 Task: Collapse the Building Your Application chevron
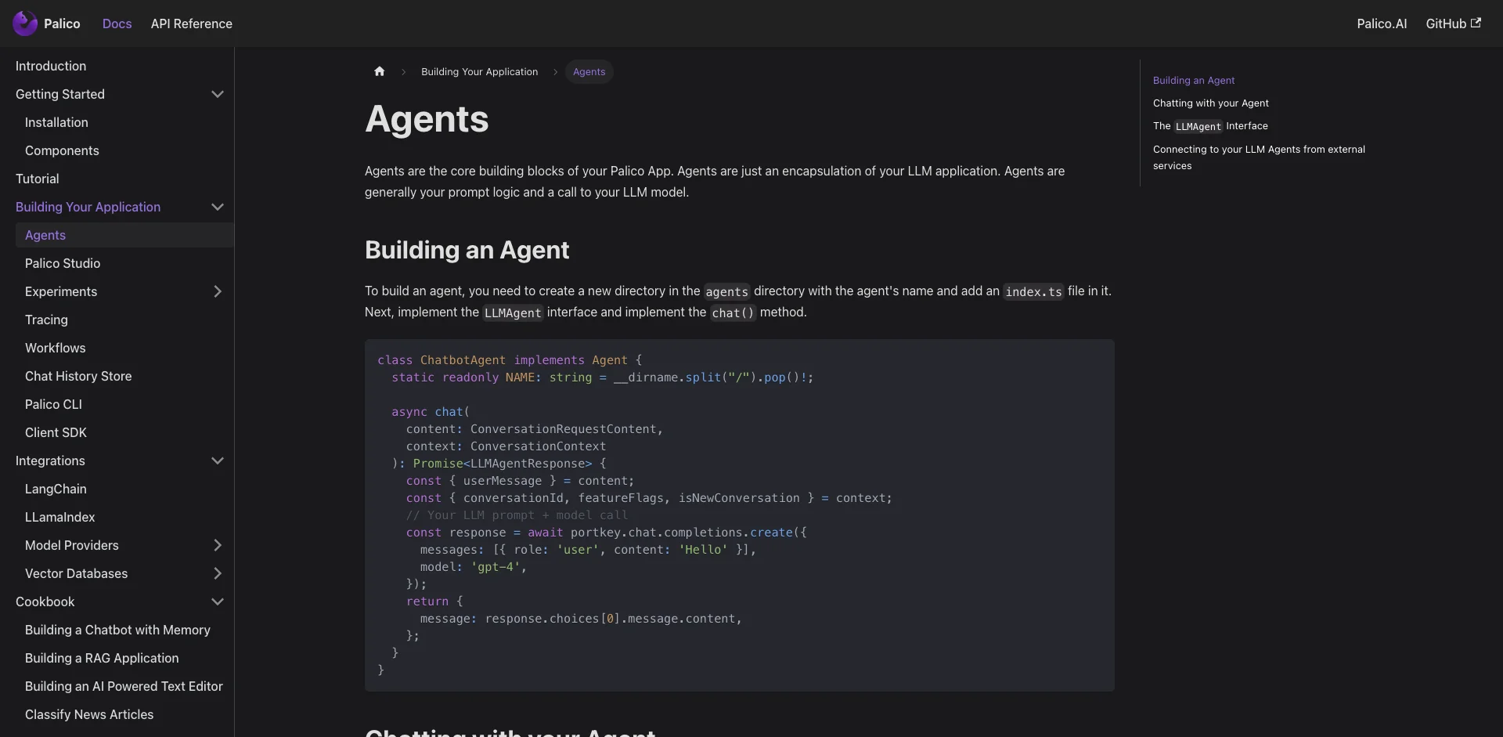click(218, 207)
